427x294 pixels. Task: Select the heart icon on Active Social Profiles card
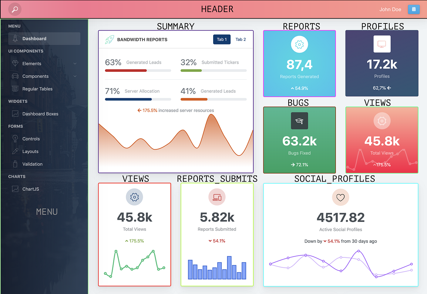pos(340,197)
